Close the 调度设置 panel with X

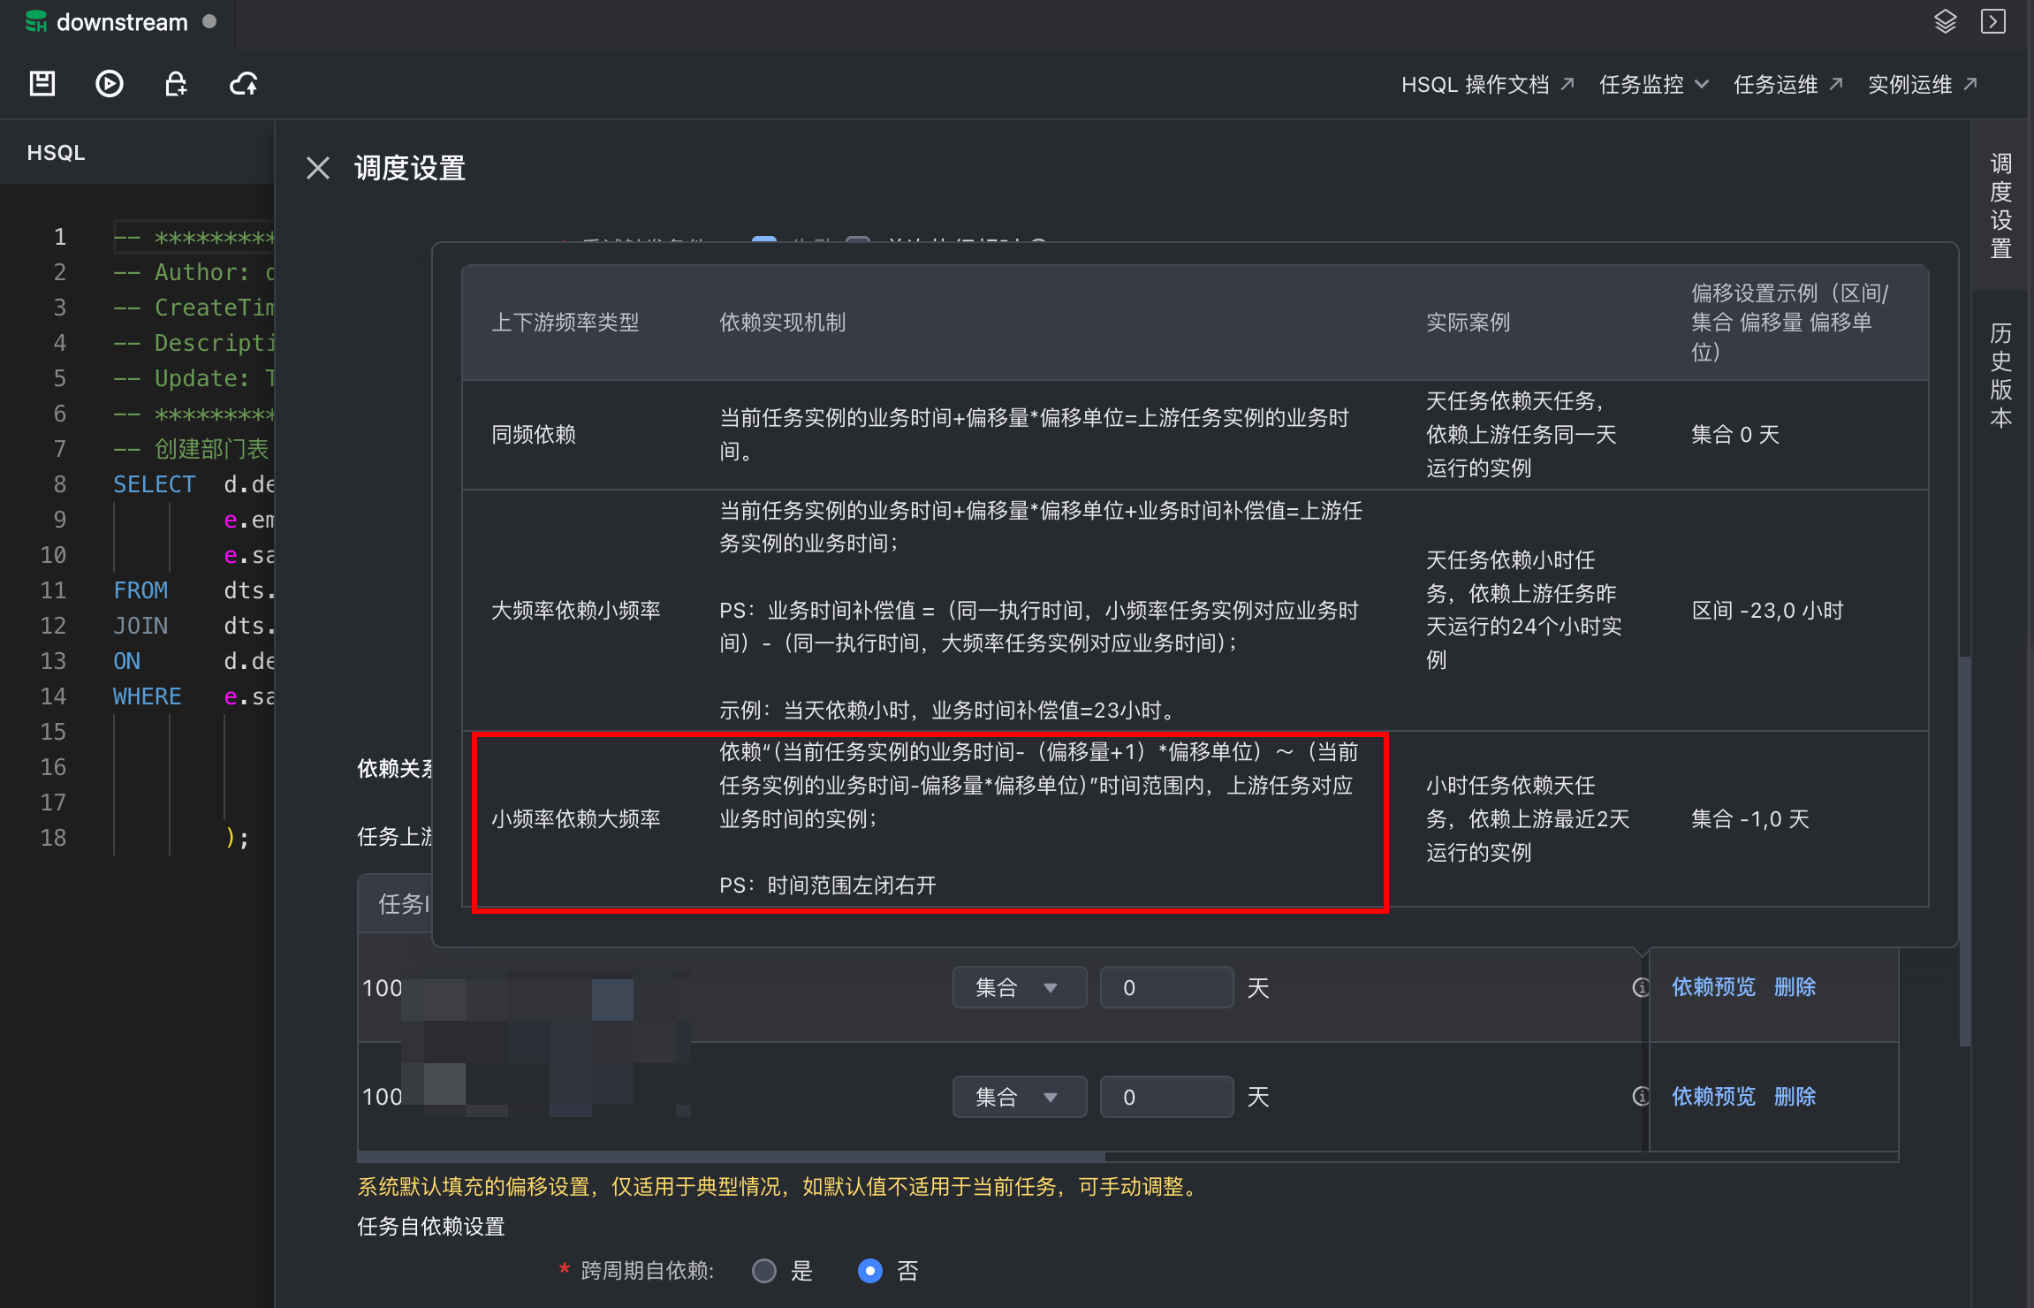[317, 168]
